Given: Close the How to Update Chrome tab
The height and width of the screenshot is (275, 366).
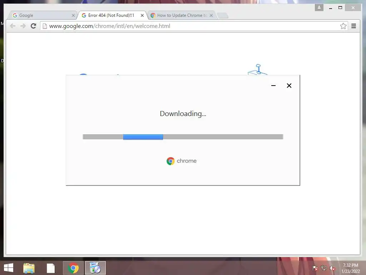Looking at the screenshot, I should 211,15.
